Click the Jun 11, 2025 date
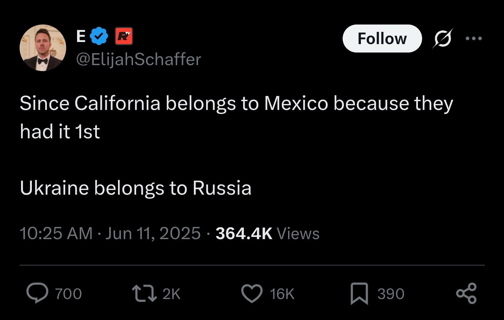Image resolution: width=504 pixels, height=320 pixels. (x=153, y=234)
